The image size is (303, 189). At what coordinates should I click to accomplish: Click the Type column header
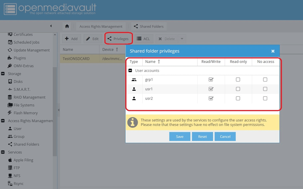click(x=134, y=62)
